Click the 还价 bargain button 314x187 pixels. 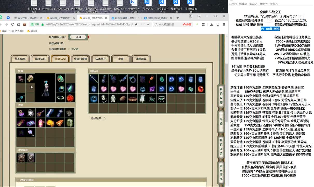pyautogui.click(x=78, y=37)
